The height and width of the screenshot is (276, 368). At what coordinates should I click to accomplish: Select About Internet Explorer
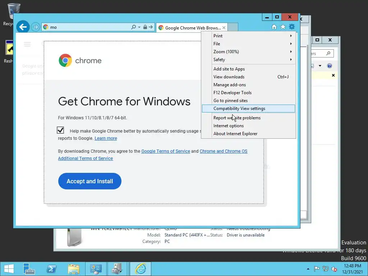point(249,134)
